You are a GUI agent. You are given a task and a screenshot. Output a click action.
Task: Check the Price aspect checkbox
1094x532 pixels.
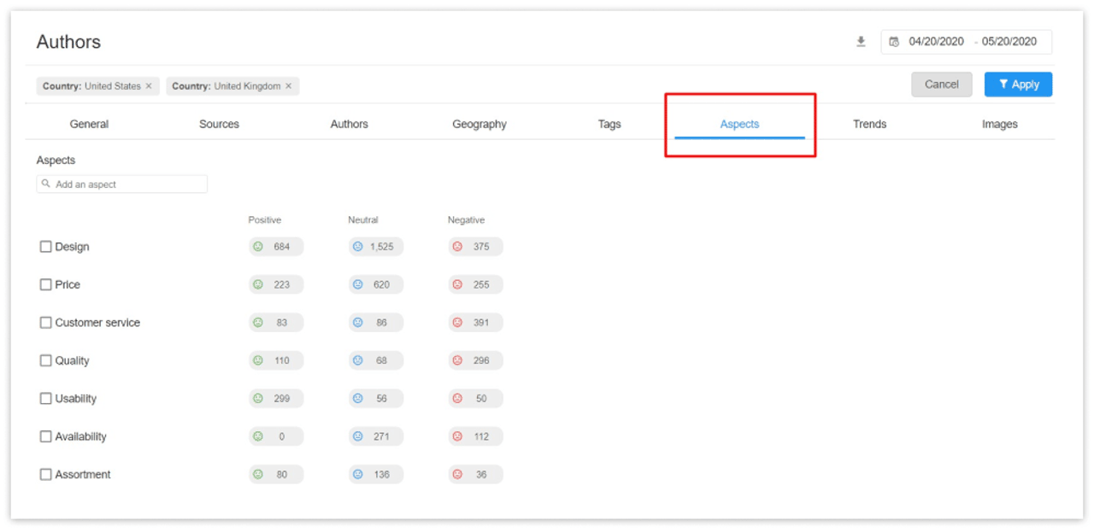45,284
